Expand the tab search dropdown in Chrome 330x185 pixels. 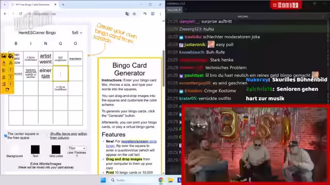tap(5, 5)
